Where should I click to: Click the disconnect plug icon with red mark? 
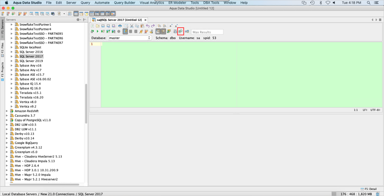click(x=146, y=31)
